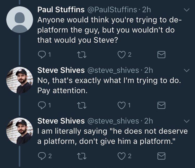This screenshot has height=168, width=195.
Task: Like the "don't give him a platform" tweet
Action: click(121, 156)
